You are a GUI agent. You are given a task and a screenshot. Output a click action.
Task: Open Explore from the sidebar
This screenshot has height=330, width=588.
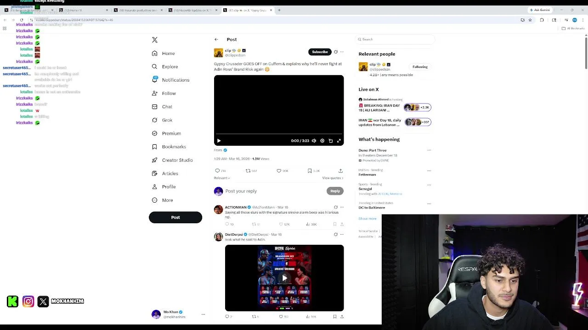pos(165,66)
